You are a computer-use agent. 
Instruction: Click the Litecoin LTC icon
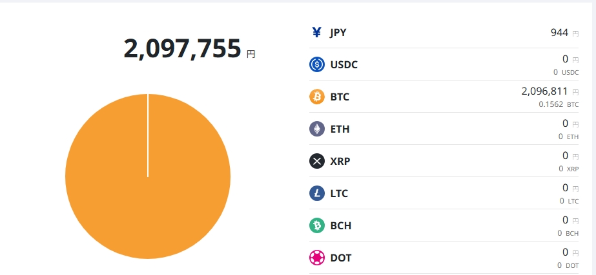[x=317, y=193]
